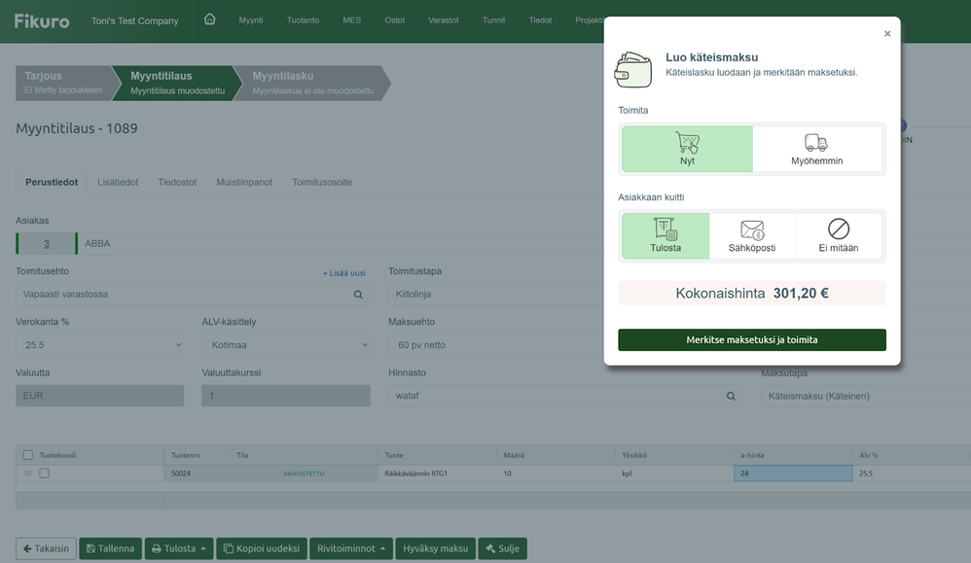
Task: Click the Toimitusehto input field
Action: coord(194,295)
